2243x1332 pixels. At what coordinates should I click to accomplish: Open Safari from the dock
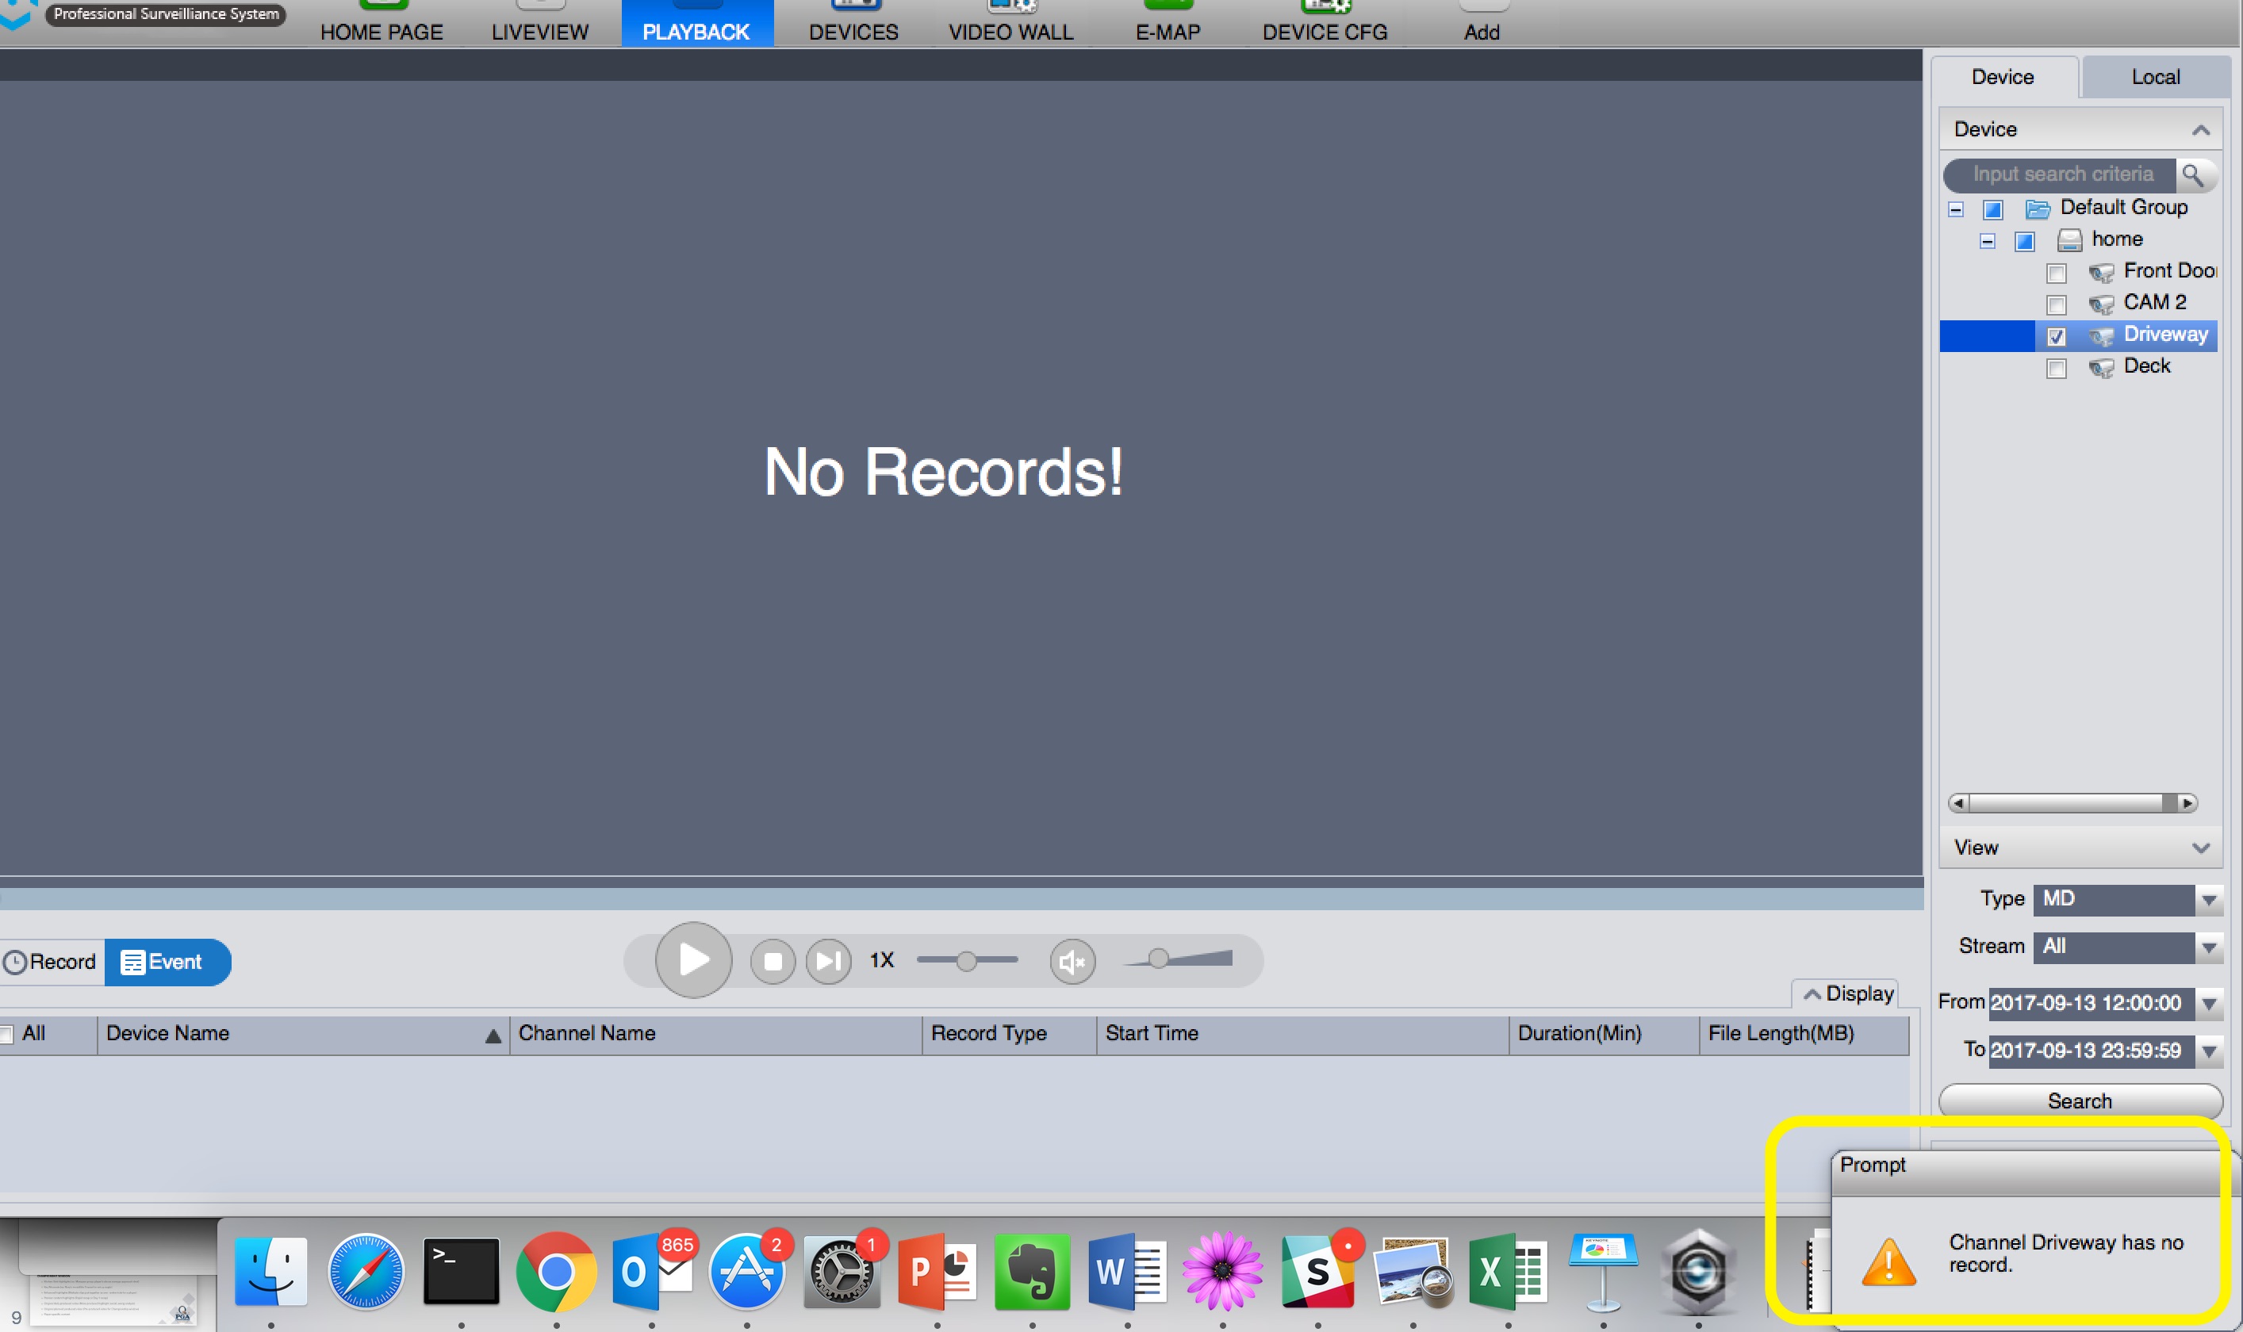pyautogui.click(x=366, y=1271)
